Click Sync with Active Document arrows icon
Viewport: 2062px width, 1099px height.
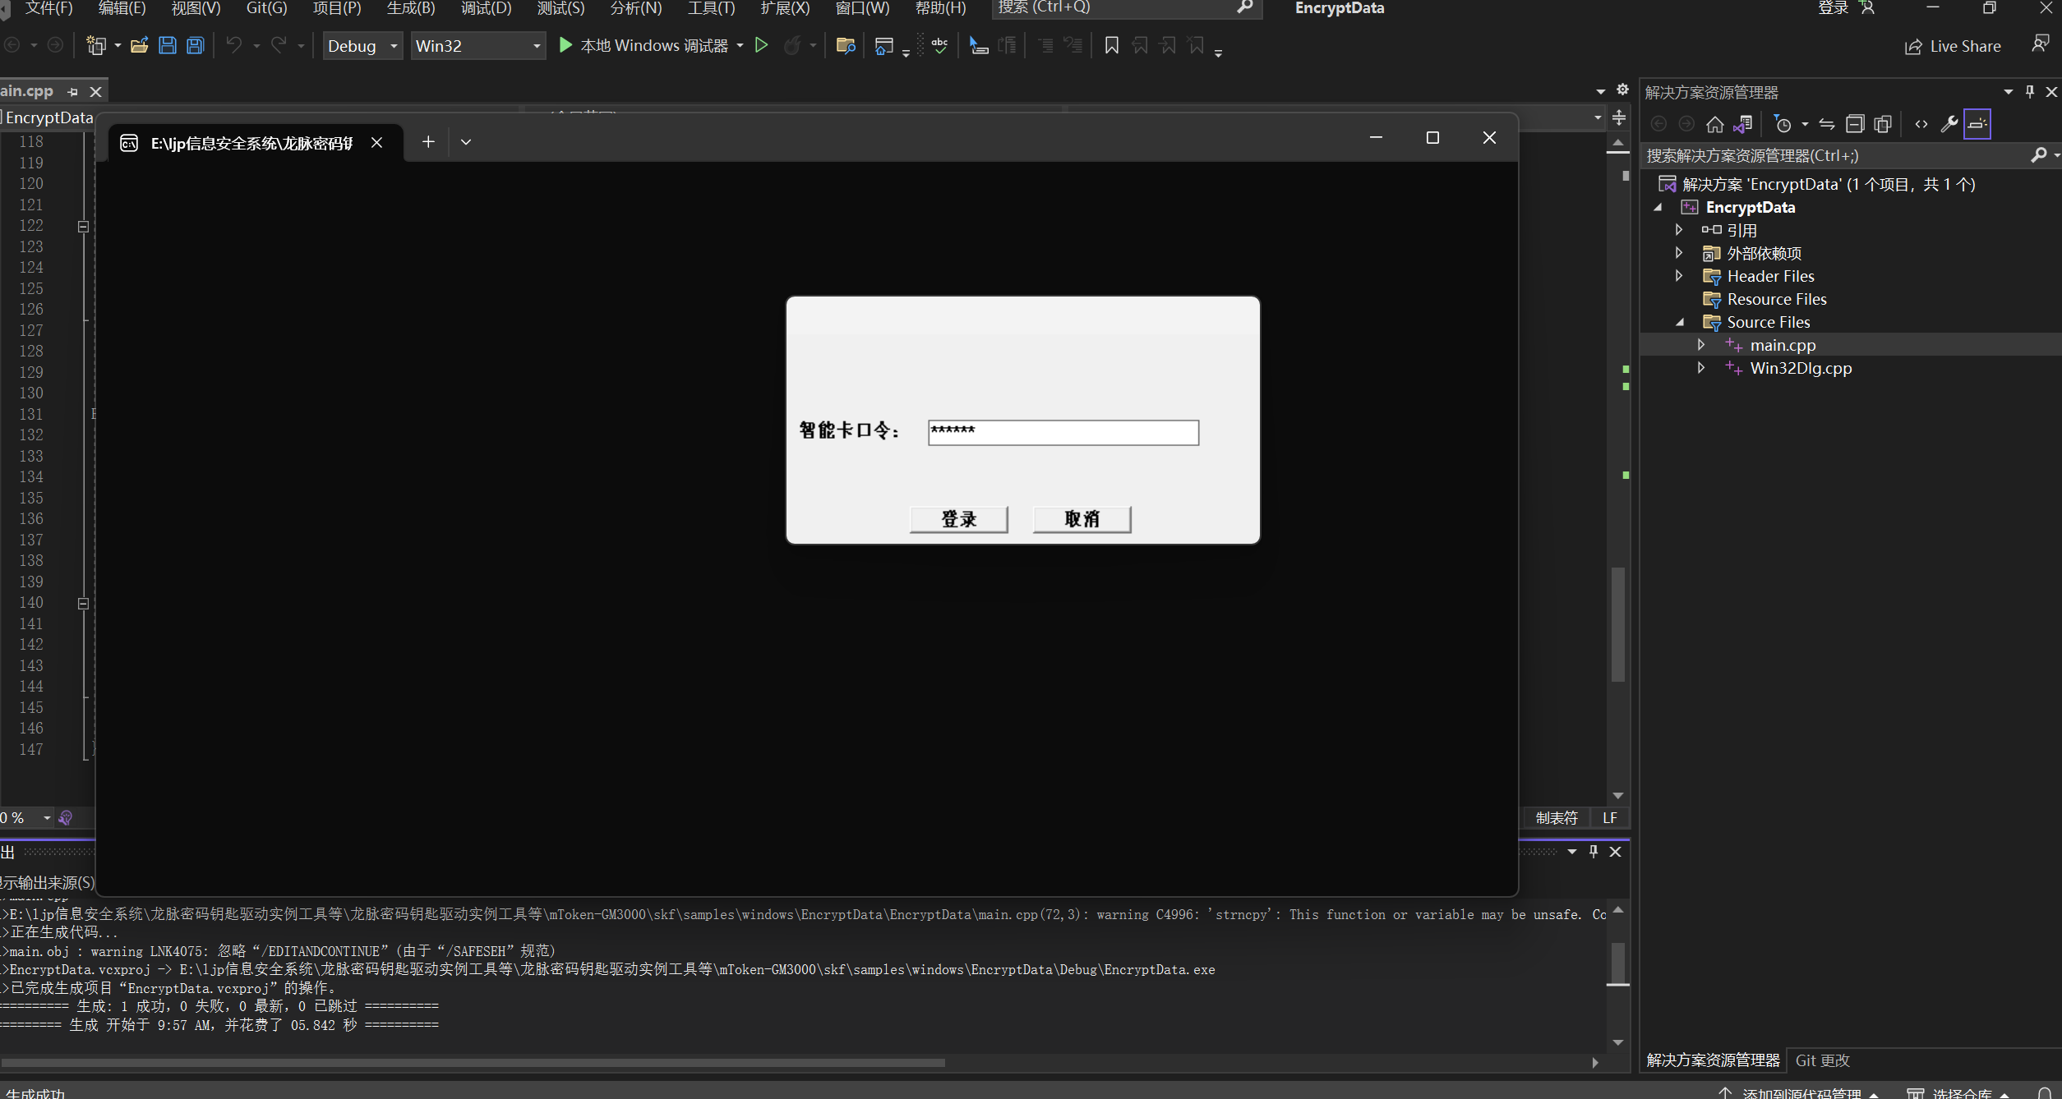point(1827,125)
